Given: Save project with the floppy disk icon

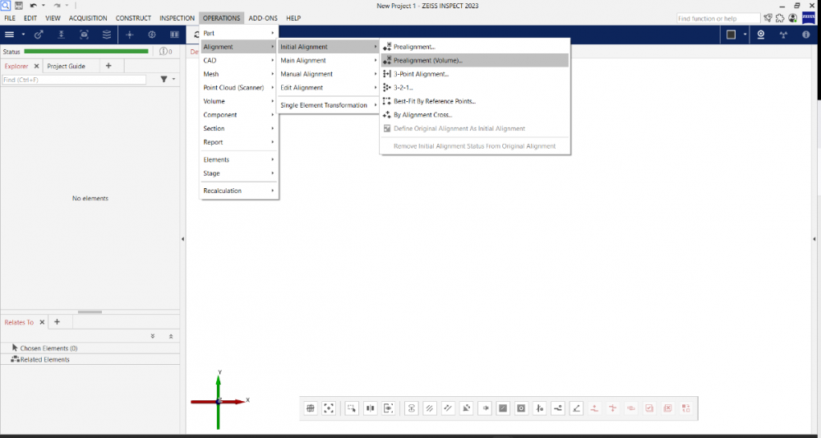Looking at the screenshot, I should pyautogui.click(x=19, y=6).
